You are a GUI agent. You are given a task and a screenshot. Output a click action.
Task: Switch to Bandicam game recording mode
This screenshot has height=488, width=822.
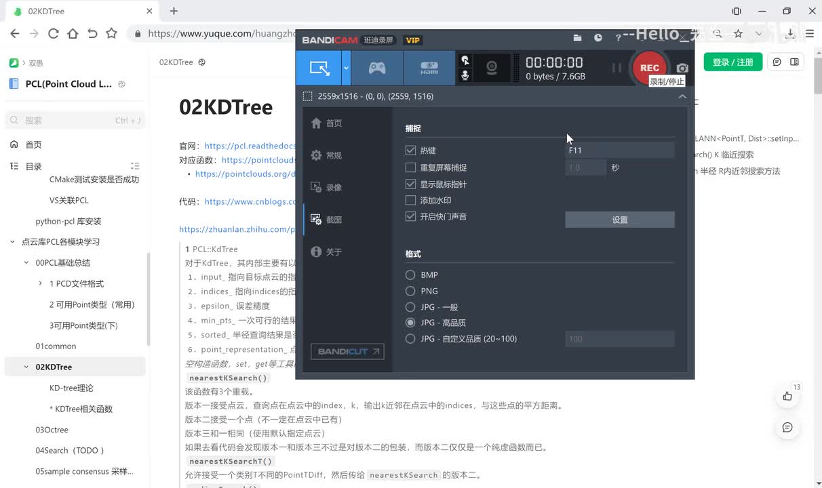point(377,68)
